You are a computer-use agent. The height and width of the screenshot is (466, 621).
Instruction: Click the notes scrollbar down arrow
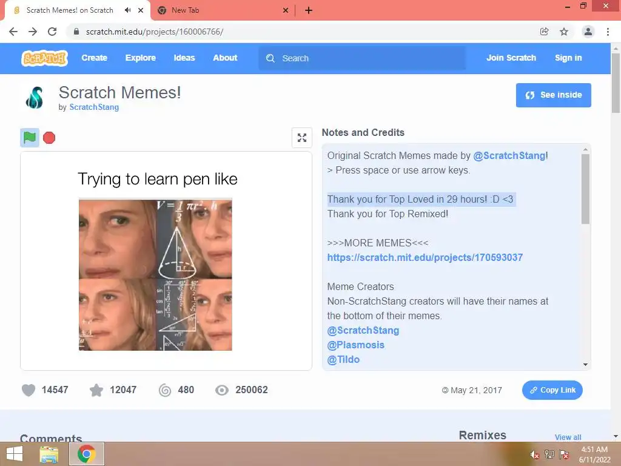585,365
